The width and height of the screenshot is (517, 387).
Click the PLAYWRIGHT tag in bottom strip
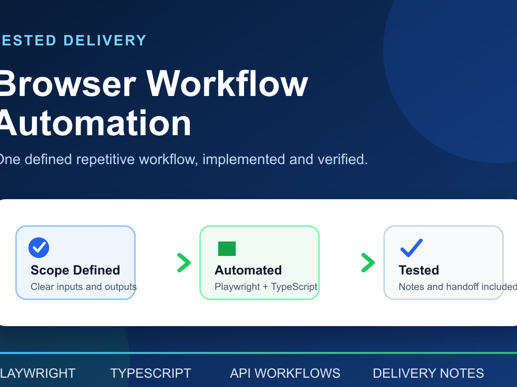38,373
